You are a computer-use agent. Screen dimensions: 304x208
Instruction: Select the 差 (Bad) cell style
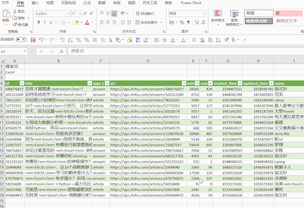click(x=288, y=13)
